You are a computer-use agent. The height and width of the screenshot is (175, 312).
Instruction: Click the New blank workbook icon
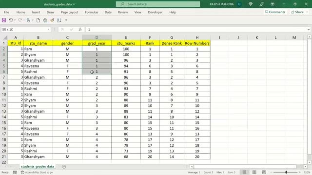pyautogui.click(x=38, y=20)
